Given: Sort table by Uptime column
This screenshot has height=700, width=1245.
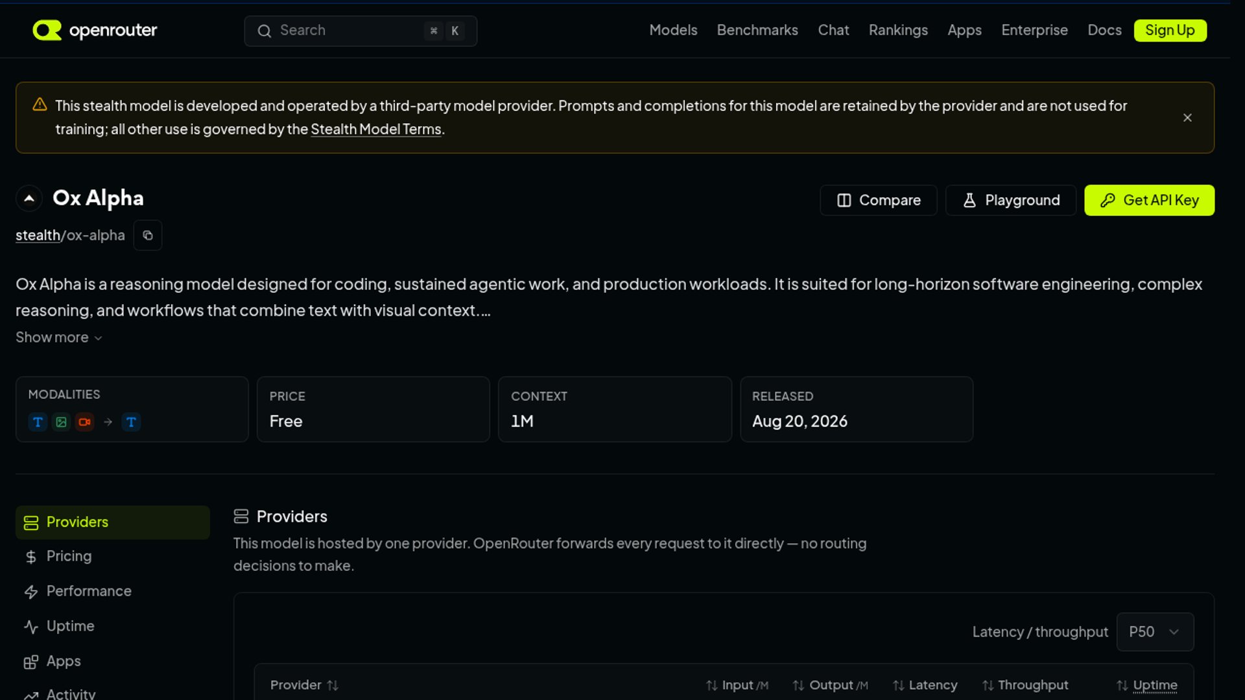Looking at the screenshot, I should click(1147, 685).
